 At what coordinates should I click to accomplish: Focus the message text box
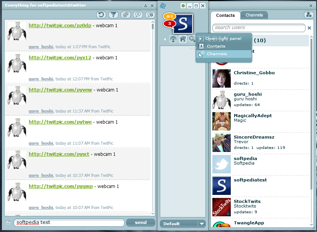pyautogui.click(x=69, y=222)
